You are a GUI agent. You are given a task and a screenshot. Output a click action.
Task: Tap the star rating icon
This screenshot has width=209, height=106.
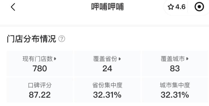tap(171, 7)
